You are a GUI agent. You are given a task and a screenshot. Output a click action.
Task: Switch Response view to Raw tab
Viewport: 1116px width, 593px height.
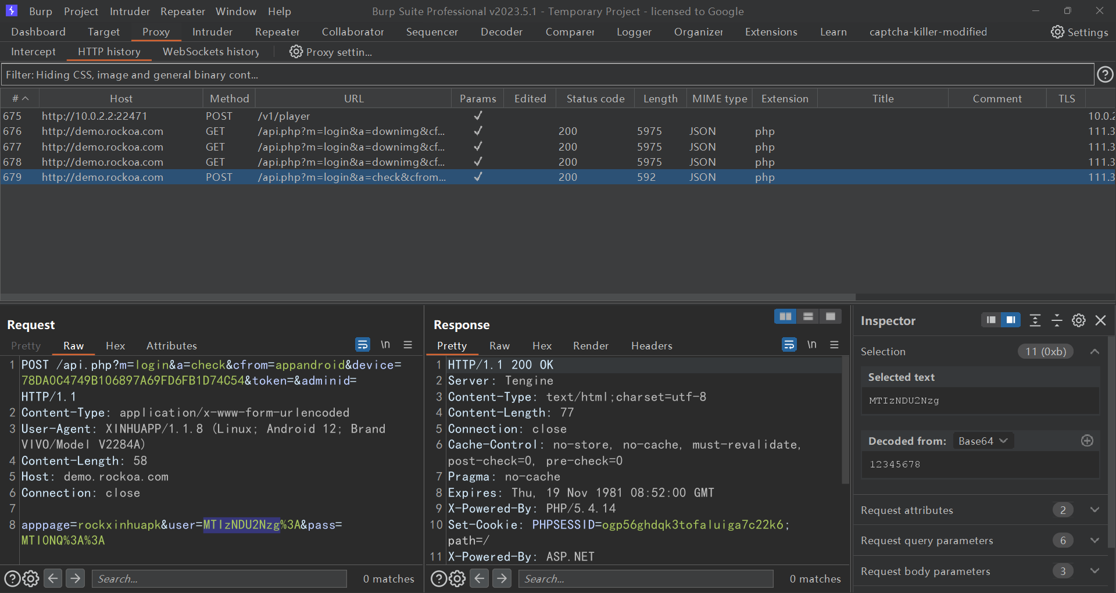tap(499, 345)
